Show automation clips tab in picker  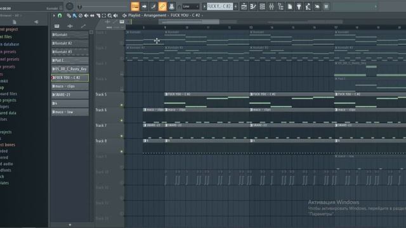[83, 26]
